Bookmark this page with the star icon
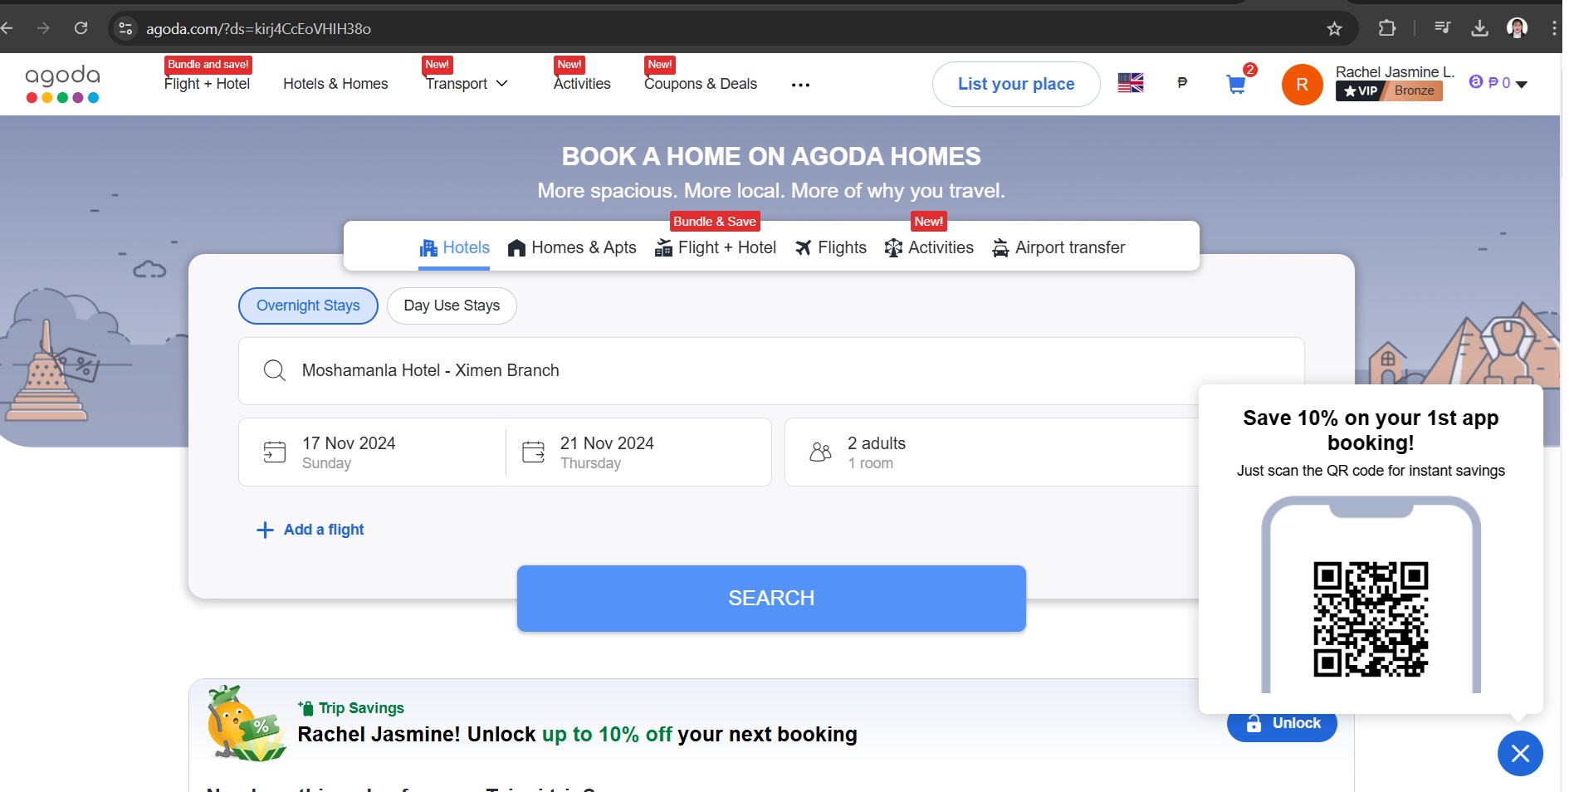Screen dimensions: 1569x792 click(1334, 29)
